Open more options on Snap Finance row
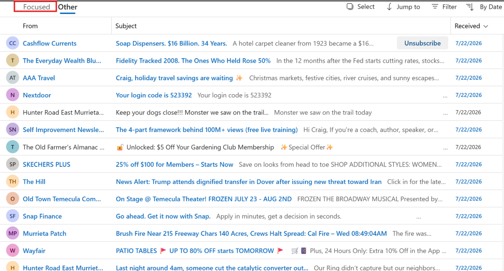 tap(418, 218)
